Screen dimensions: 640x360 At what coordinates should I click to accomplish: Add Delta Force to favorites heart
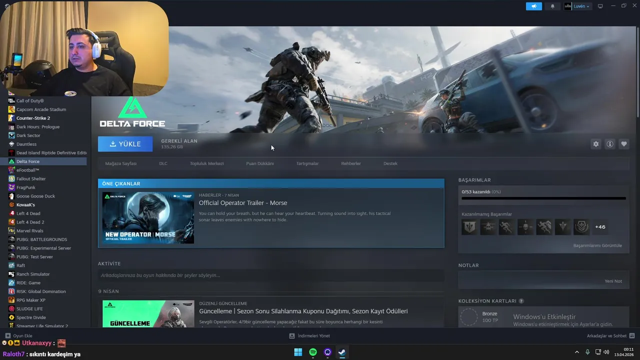pyautogui.click(x=624, y=144)
